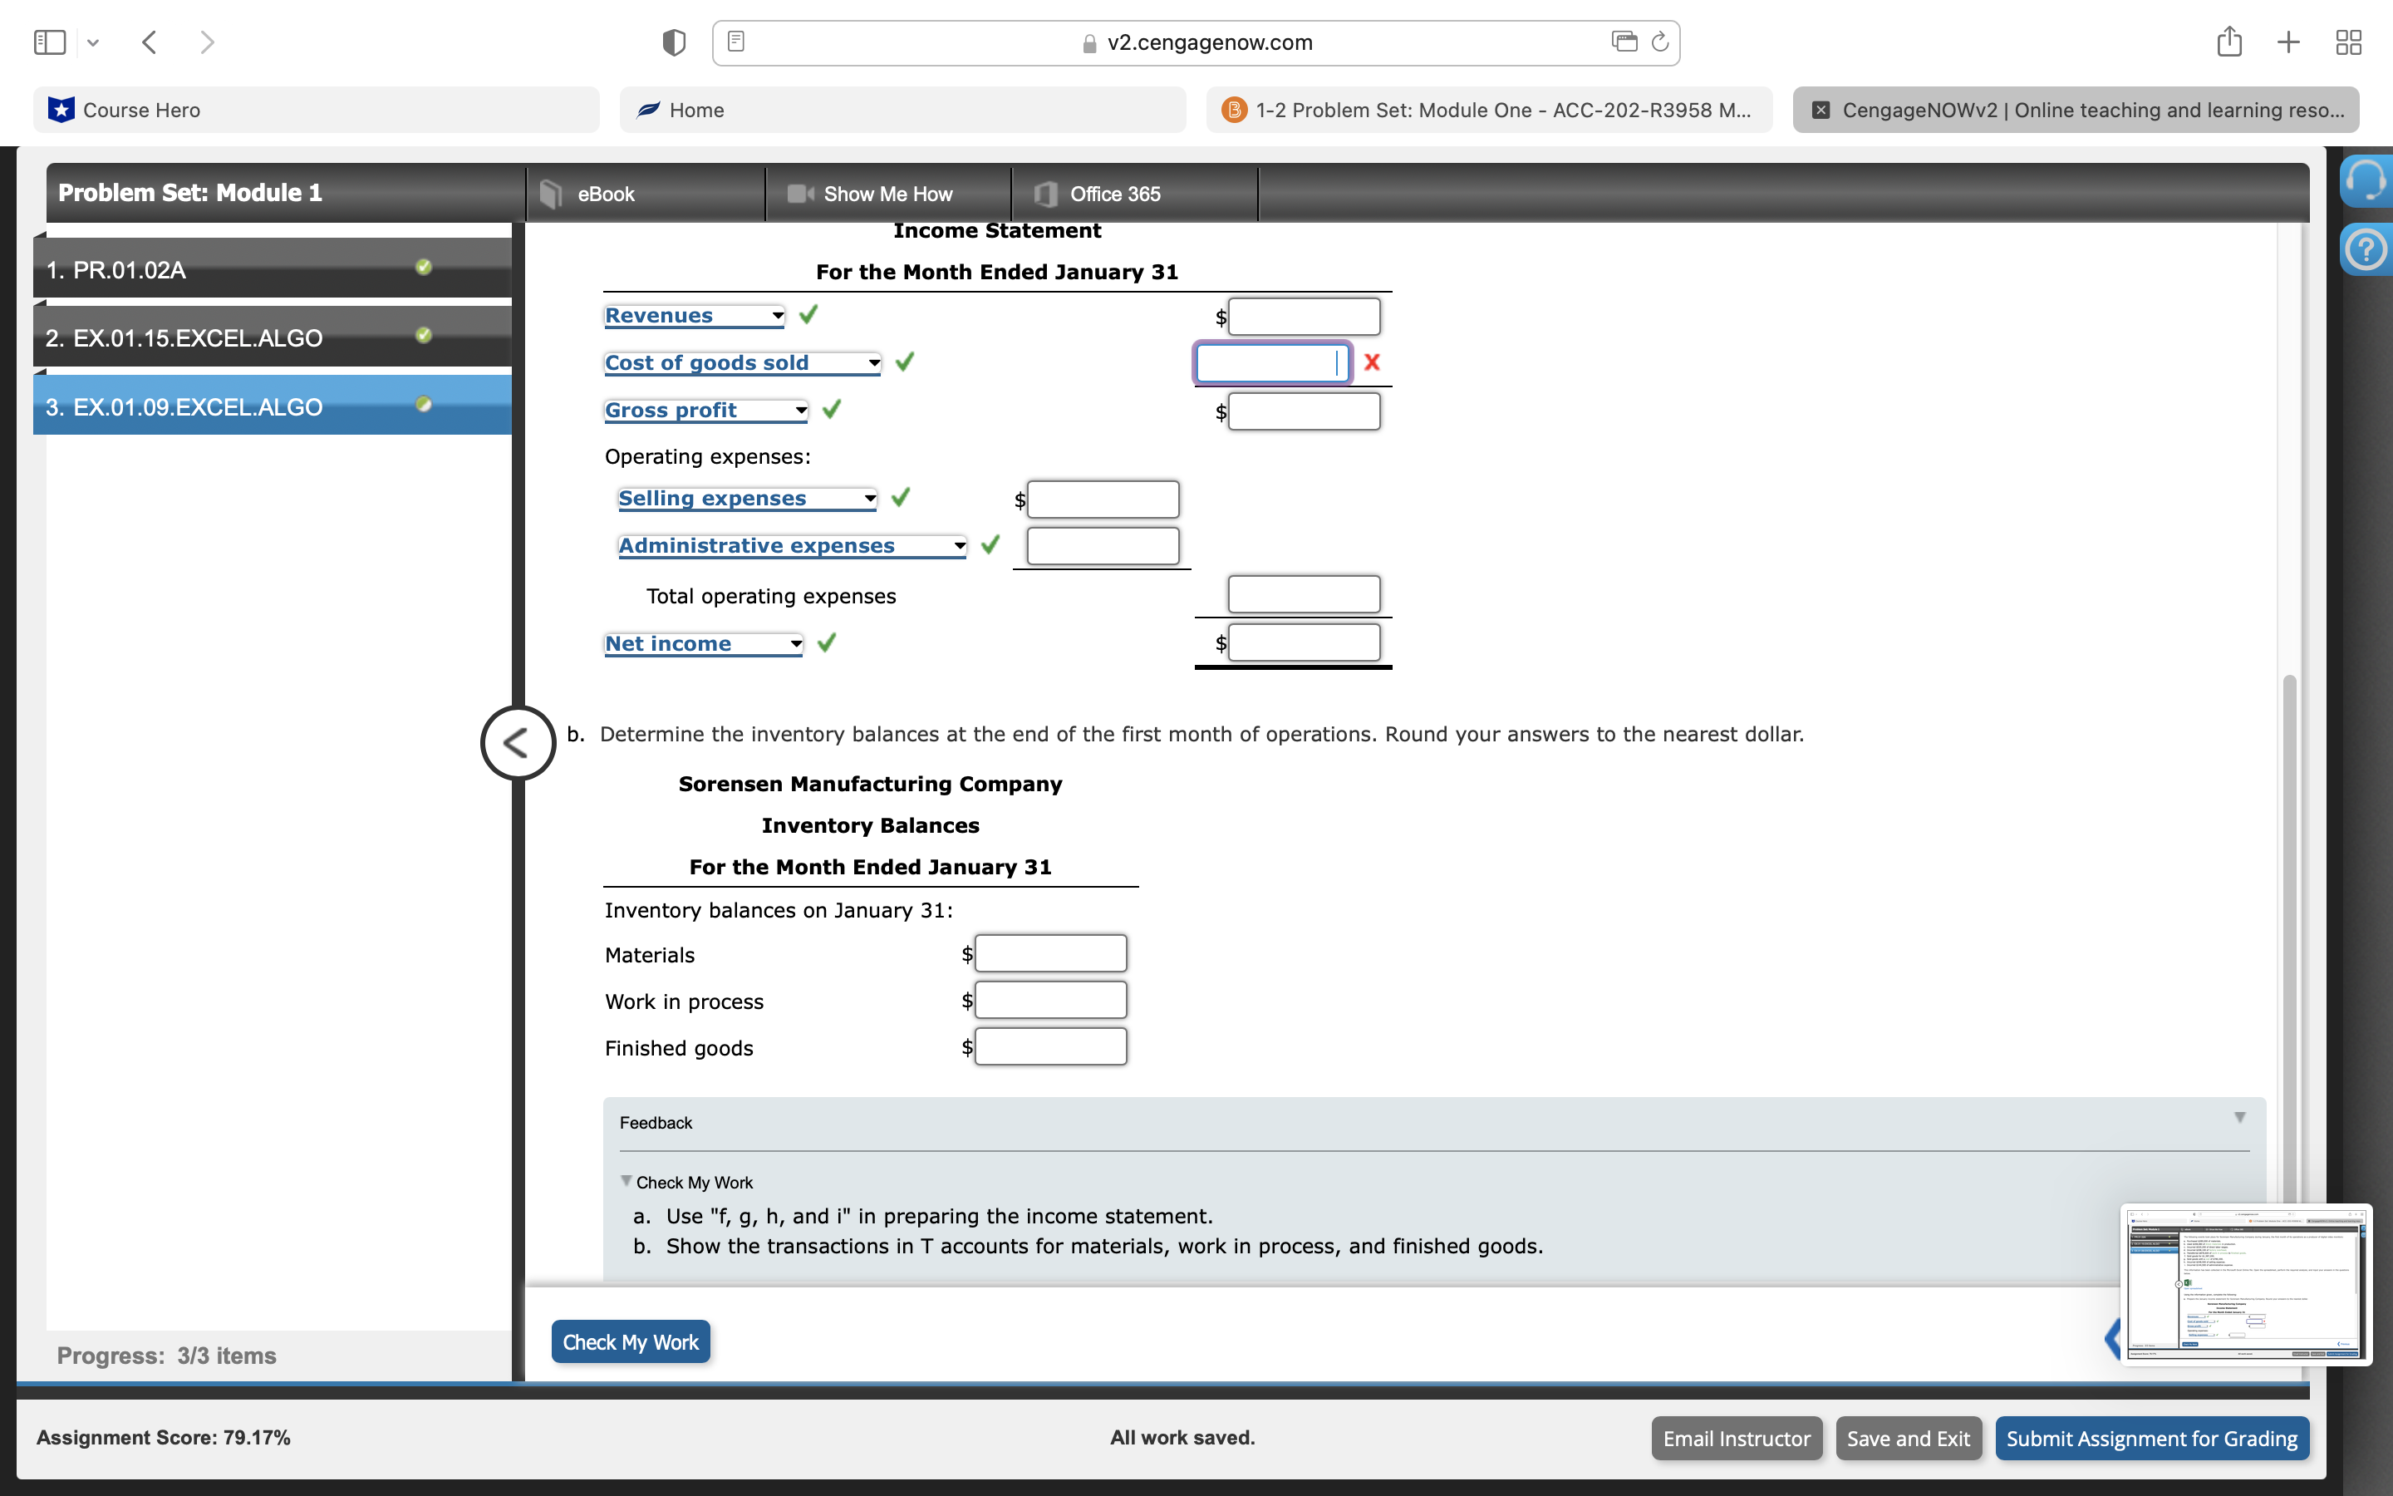2393x1496 pixels.
Task: Click the privacy shield icon
Action: pyautogui.click(x=673, y=42)
